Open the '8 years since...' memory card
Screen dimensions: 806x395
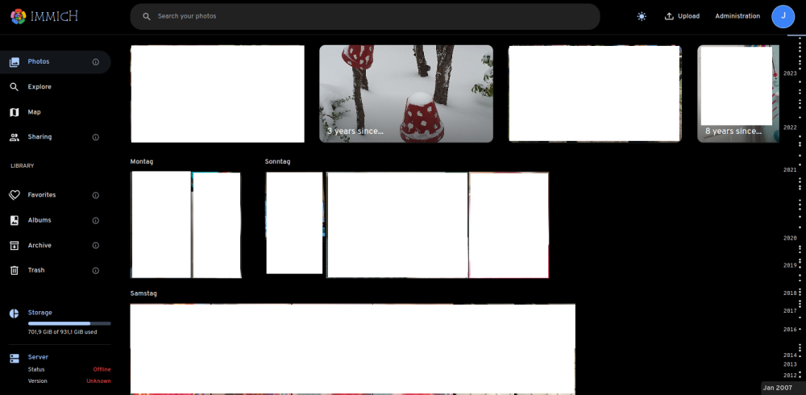click(x=738, y=94)
